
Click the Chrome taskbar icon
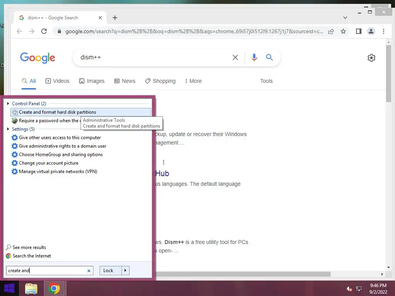click(x=54, y=288)
